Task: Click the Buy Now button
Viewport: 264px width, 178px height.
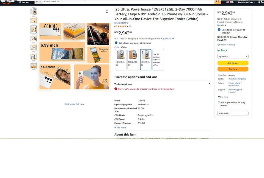Action: (x=233, y=69)
